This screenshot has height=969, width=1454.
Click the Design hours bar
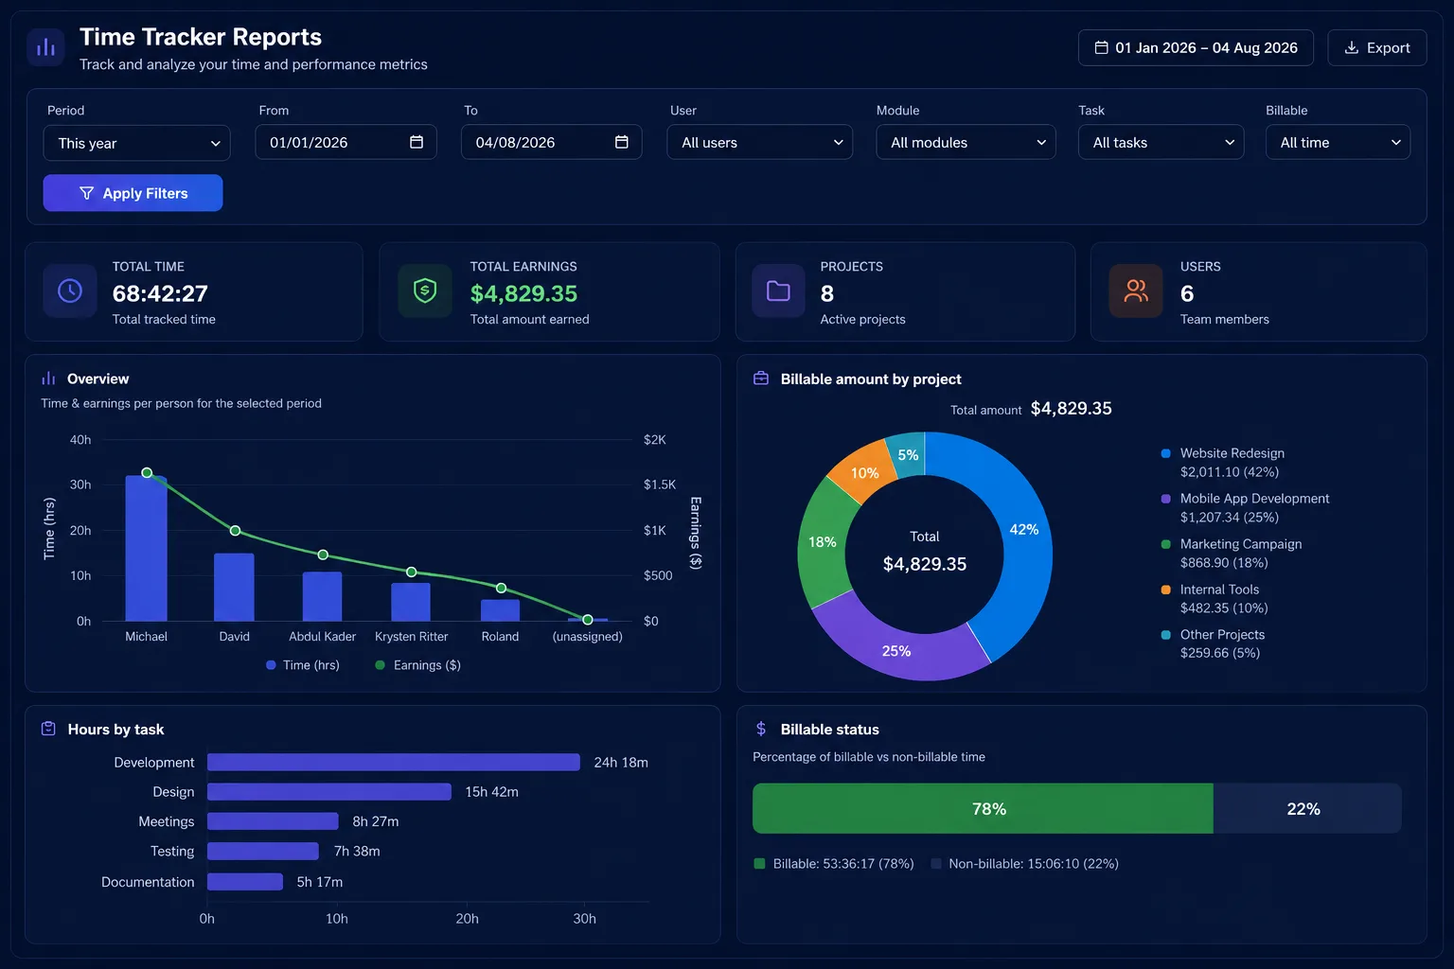coord(329,792)
